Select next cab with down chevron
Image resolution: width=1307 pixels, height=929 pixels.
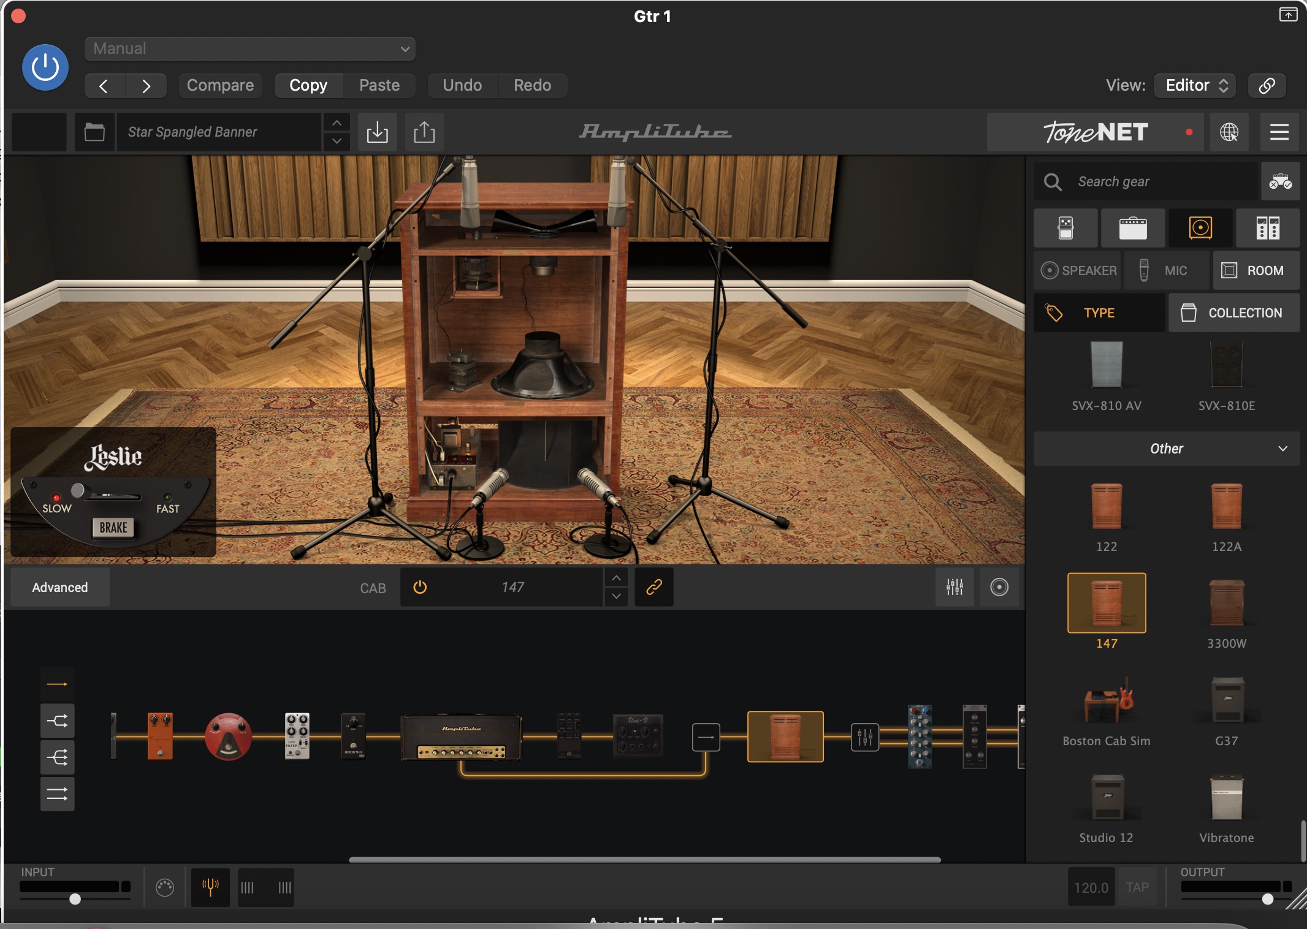tap(616, 596)
